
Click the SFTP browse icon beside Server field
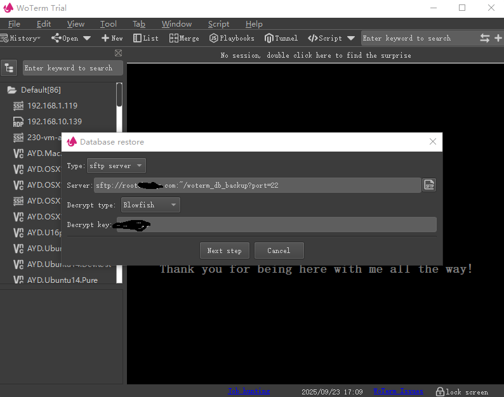[x=430, y=185]
